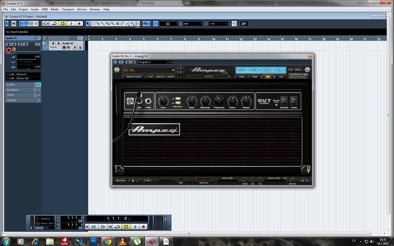Open the Grid type dropdown
This screenshot has width=394, height=246.
click(x=169, y=24)
